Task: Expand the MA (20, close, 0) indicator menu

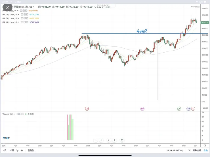Action: [x=19, y=18]
